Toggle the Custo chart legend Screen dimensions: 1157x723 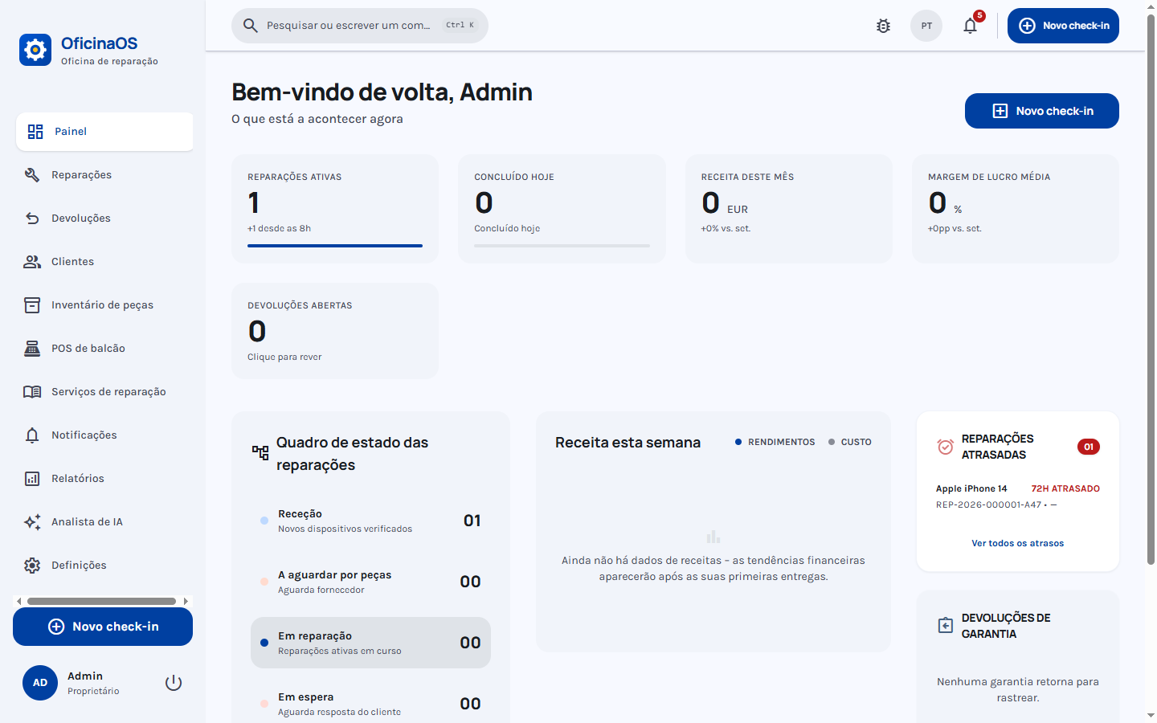tap(850, 442)
